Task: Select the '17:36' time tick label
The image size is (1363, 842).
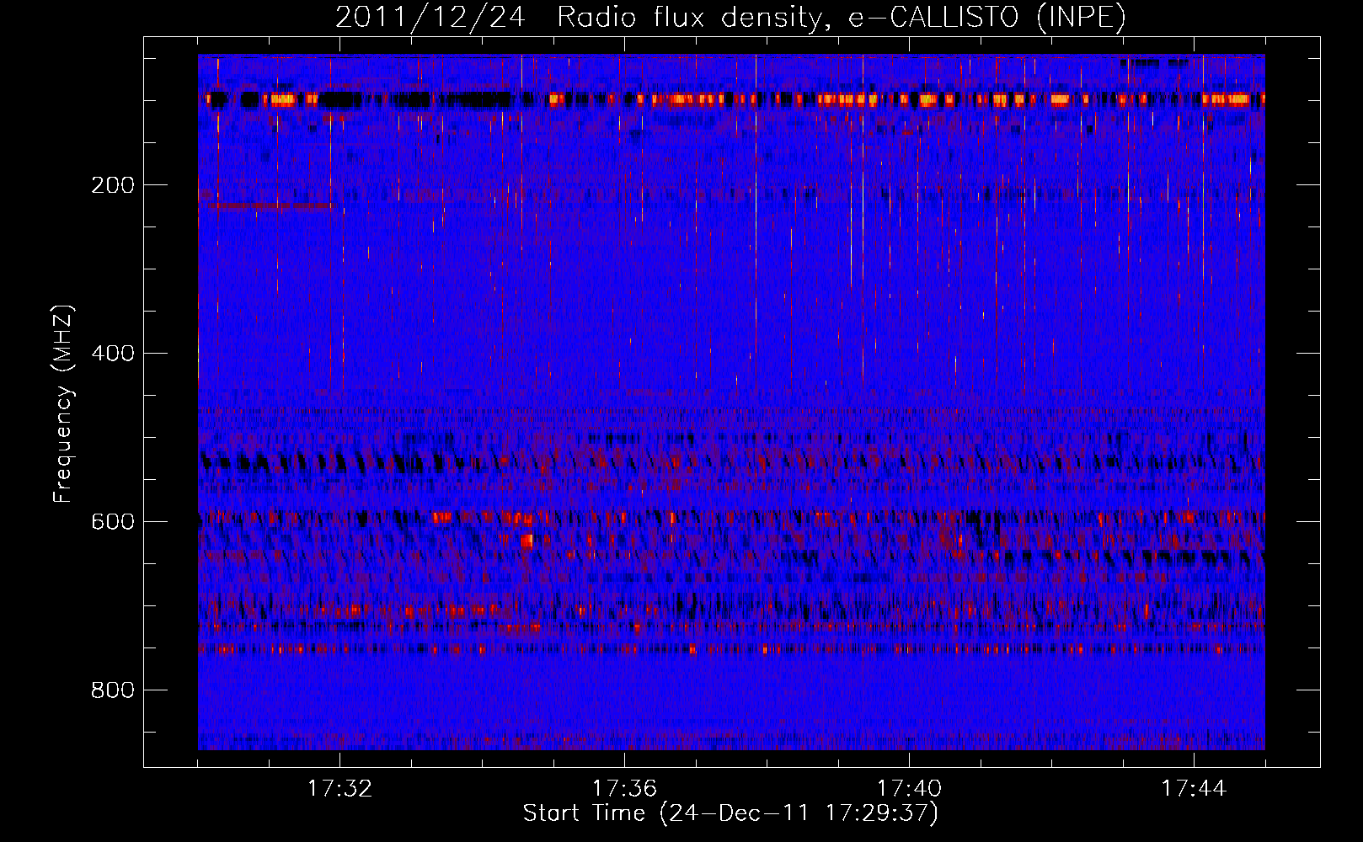Action: [624, 789]
